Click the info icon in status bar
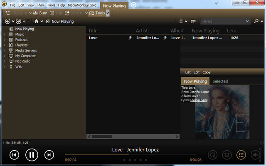 coord(261,143)
